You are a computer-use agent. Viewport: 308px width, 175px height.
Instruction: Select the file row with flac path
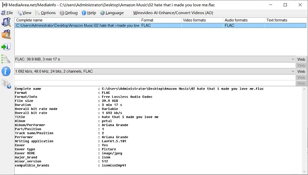point(161,25)
